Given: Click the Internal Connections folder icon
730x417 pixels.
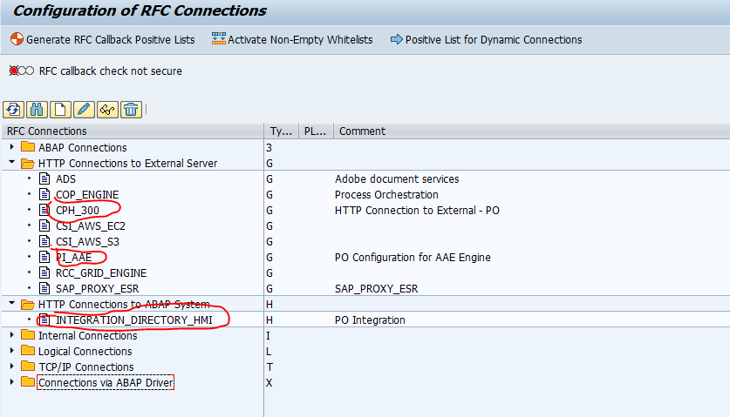Looking at the screenshot, I should (28, 335).
